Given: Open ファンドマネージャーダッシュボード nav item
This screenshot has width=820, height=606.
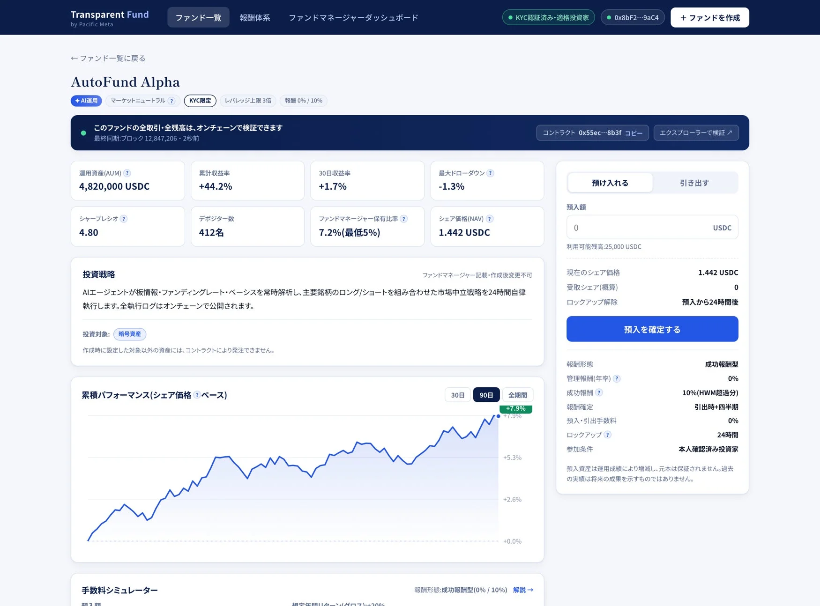Looking at the screenshot, I should click(x=353, y=17).
